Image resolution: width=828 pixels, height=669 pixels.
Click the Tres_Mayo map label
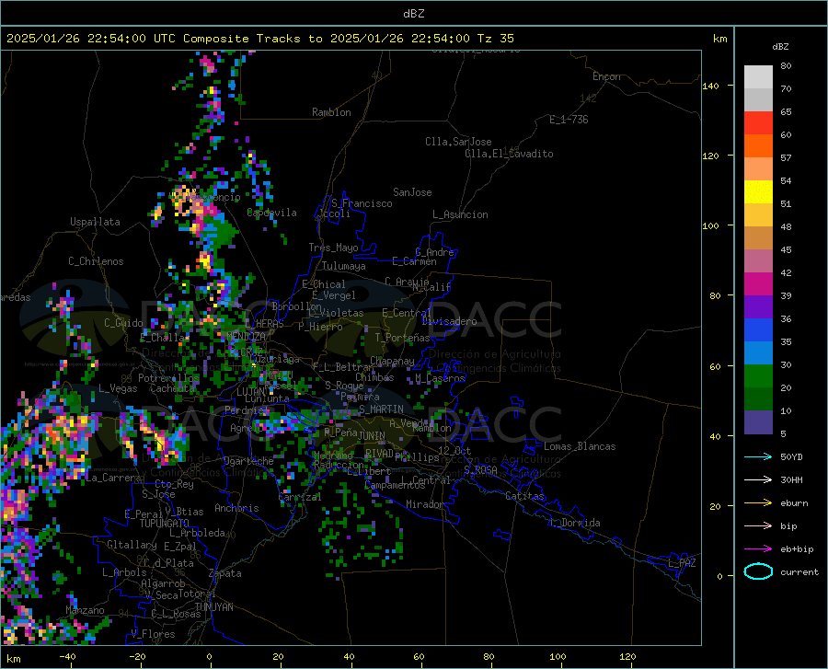[x=334, y=248]
